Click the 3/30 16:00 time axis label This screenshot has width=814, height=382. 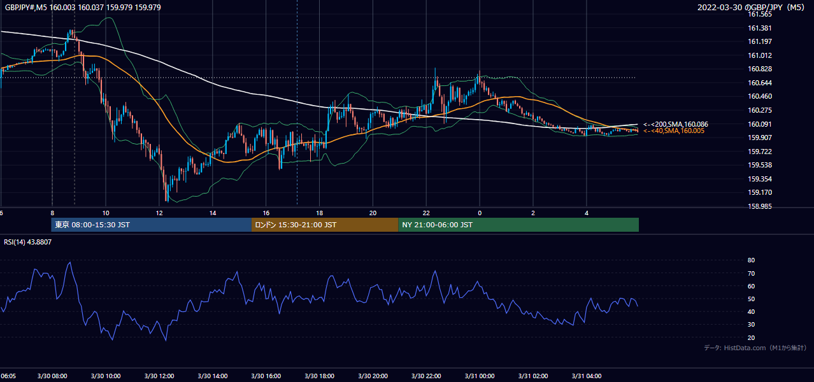(x=266, y=376)
